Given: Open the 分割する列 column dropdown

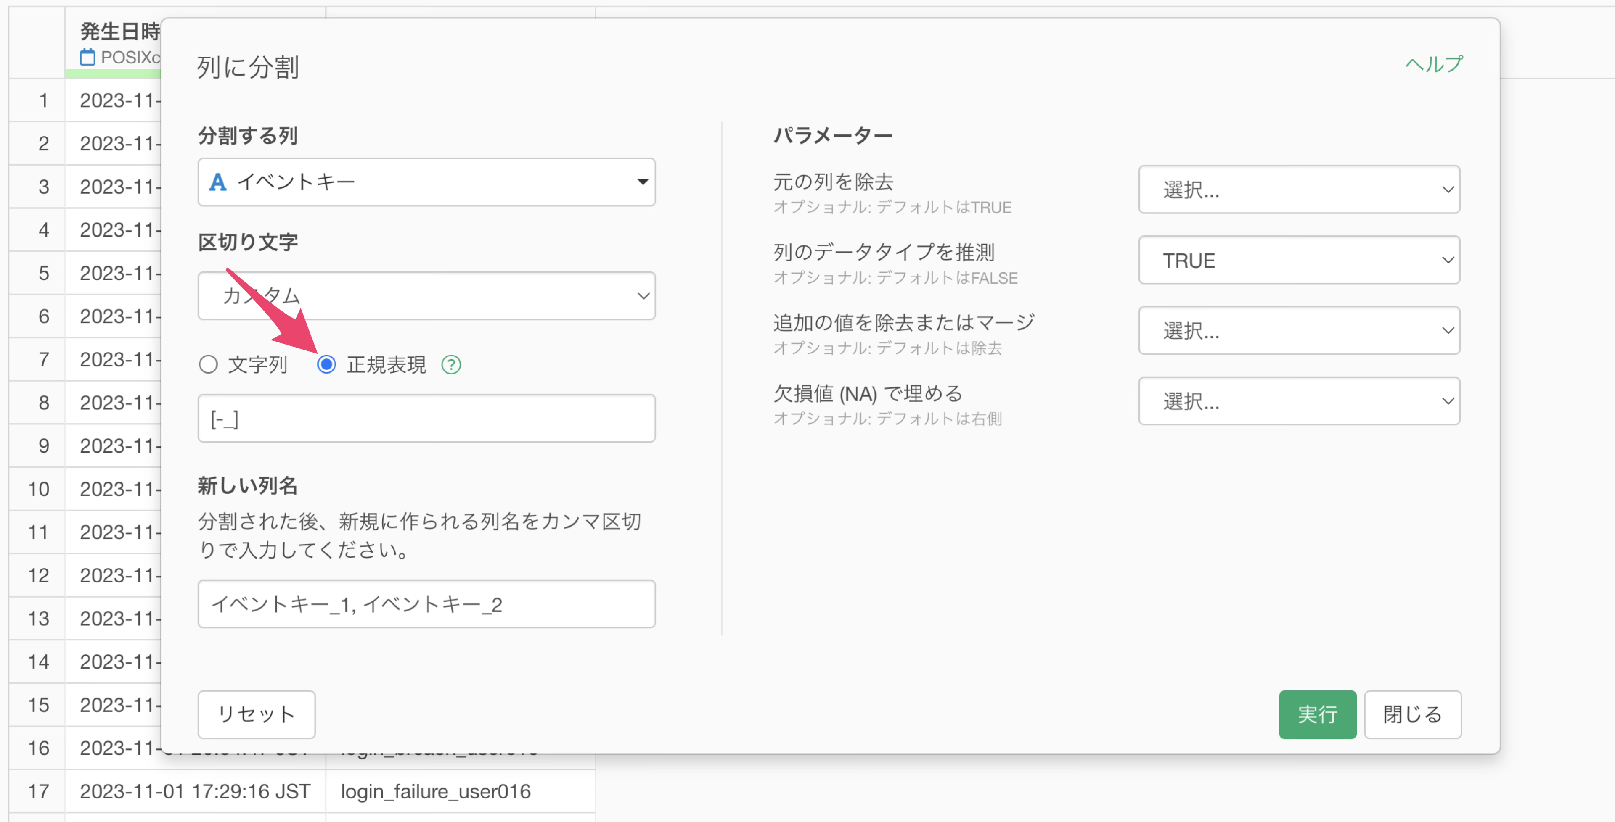Looking at the screenshot, I should (x=426, y=182).
